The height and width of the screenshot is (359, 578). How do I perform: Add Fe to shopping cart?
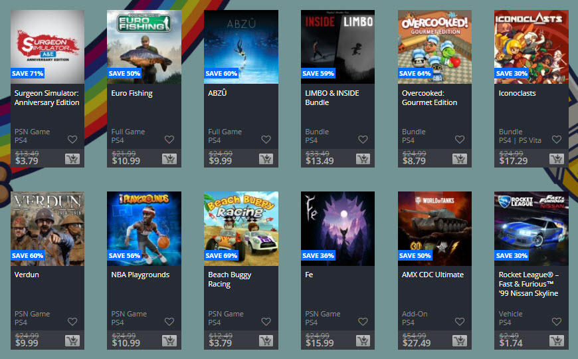[x=363, y=340]
